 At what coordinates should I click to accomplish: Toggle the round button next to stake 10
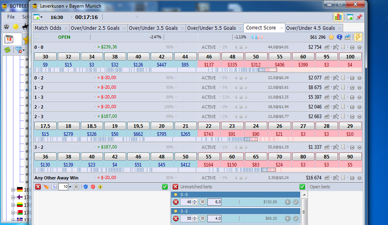click(x=76, y=187)
